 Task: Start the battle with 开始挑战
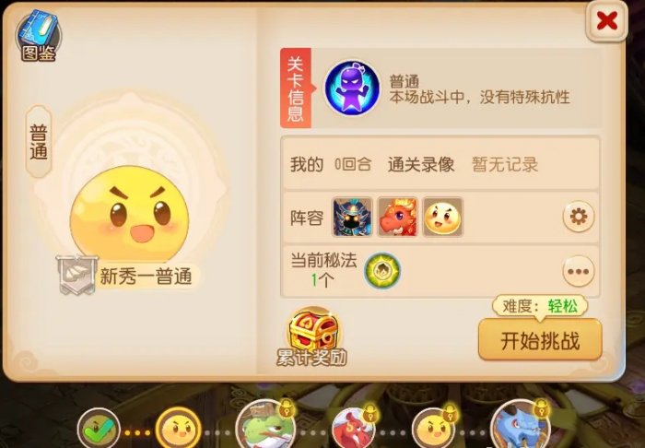pos(540,340)
